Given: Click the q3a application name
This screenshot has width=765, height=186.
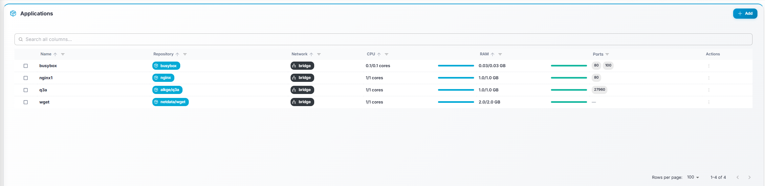Looking at the screenshot, I should (43, 90).
